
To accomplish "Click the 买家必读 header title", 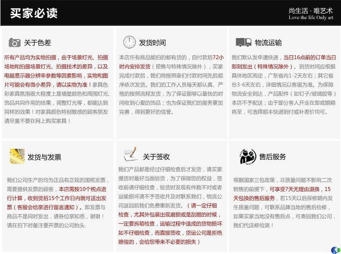I will (34, 13).
